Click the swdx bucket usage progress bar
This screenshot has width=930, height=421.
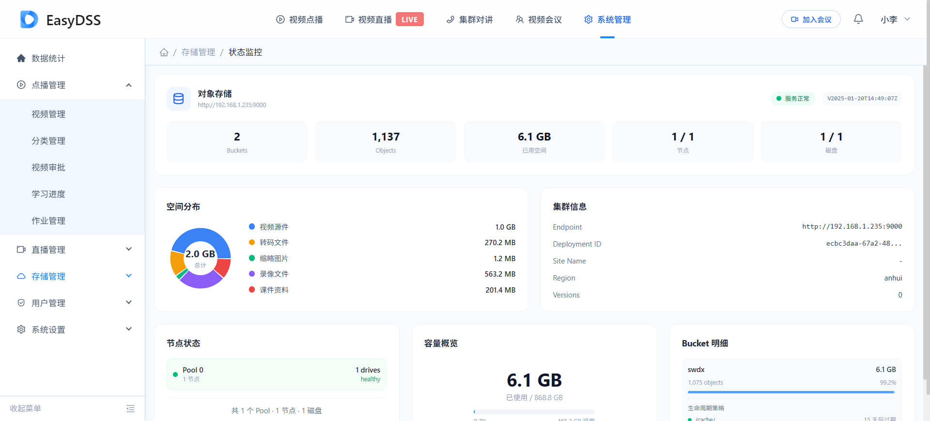pyautogui.click(x=792, y=392)
